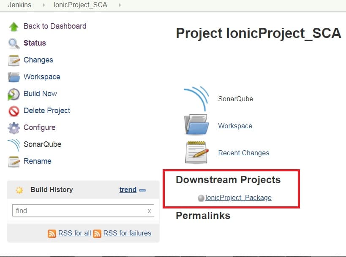The height and width of the screenshot is (257, 346).
Task: Open IonicProject_SCA breadcrumb link
Action: point(80,5)
